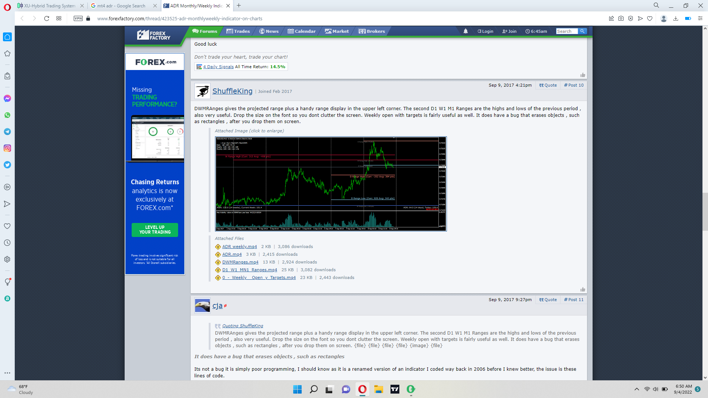Open Twitter sidebar panel

[7, 165]
